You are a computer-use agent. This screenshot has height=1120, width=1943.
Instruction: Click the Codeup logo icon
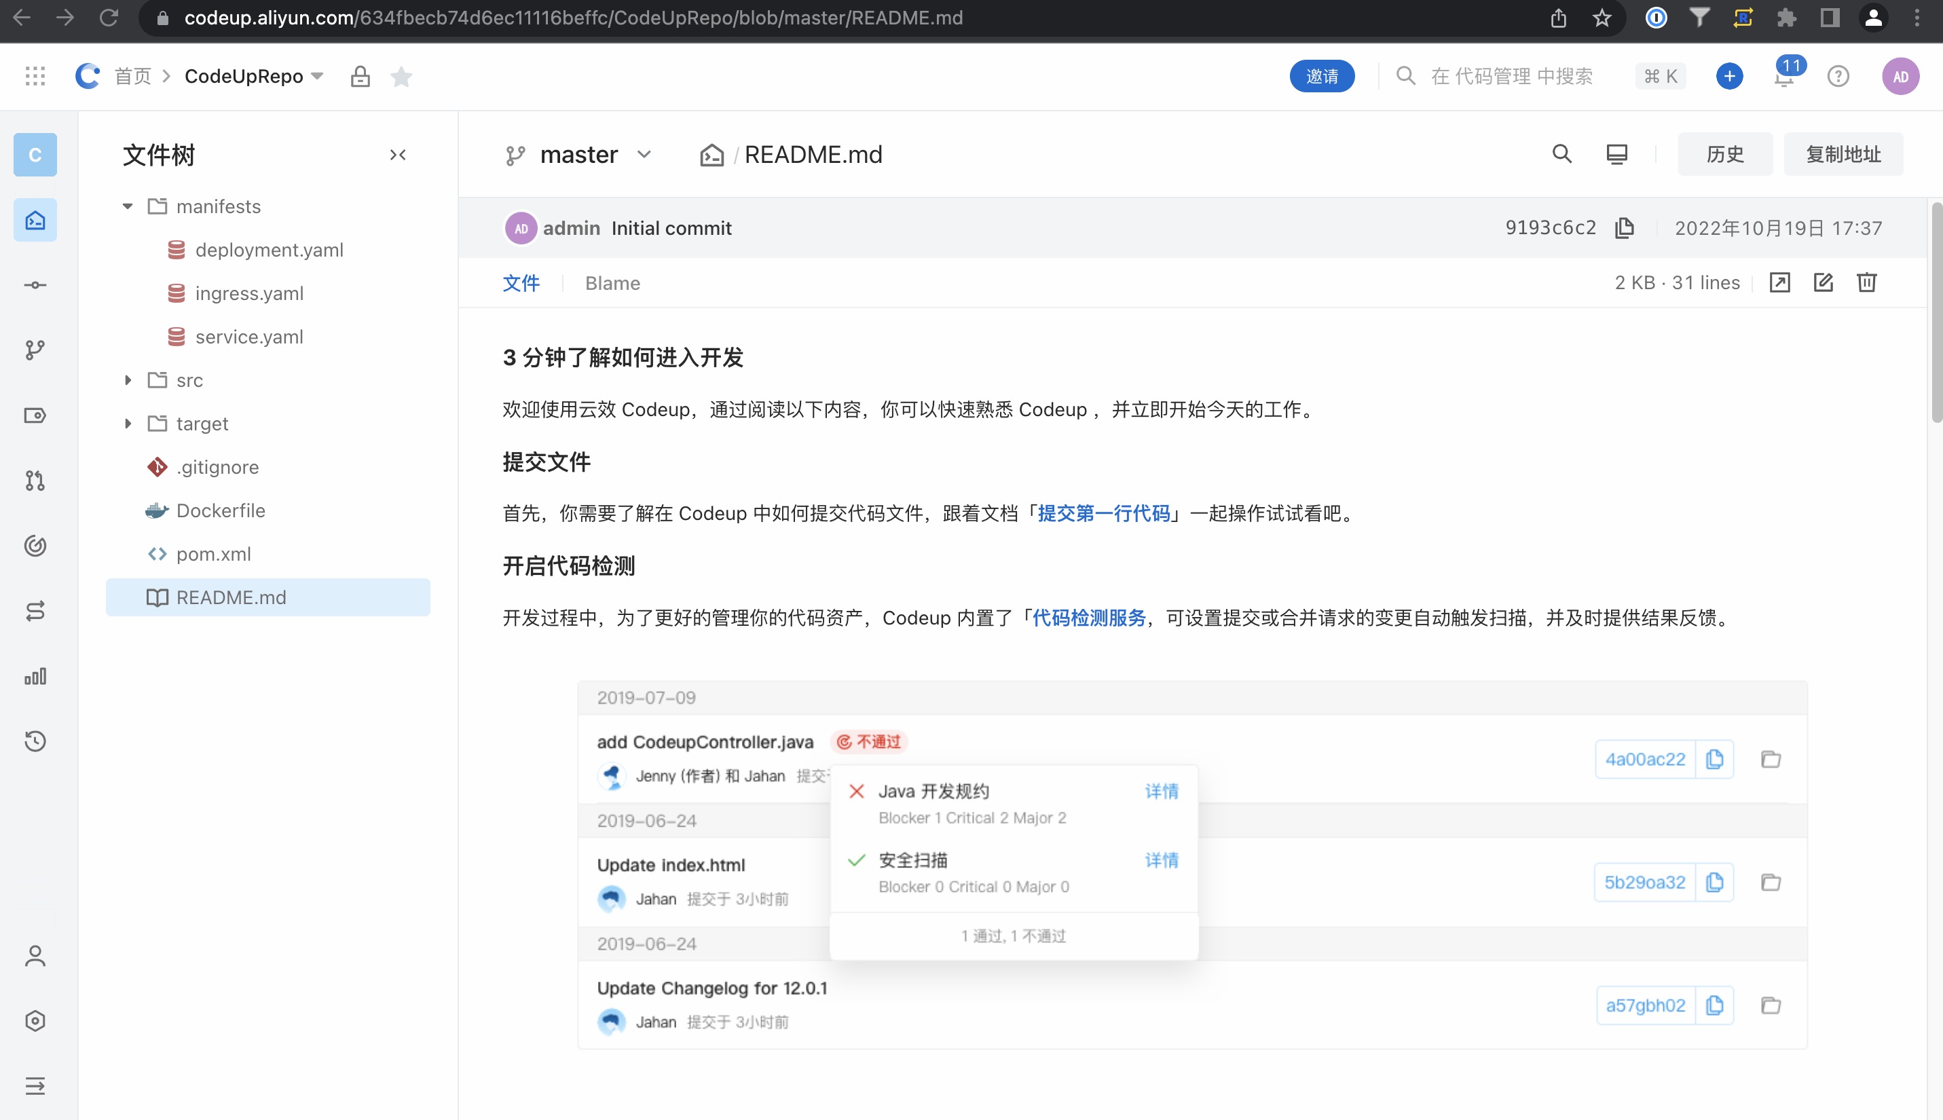tap(88, 76)
